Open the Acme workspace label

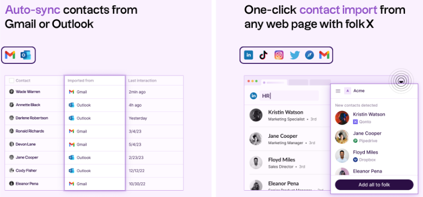click(358, 91)
